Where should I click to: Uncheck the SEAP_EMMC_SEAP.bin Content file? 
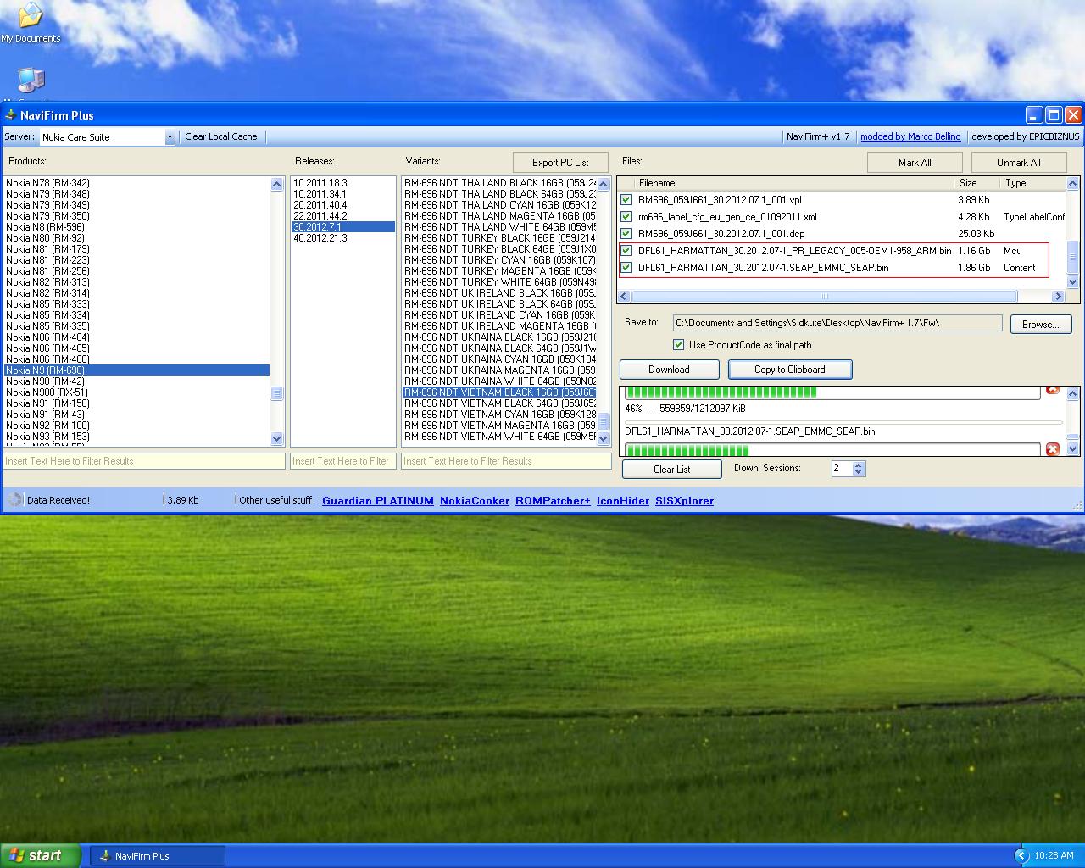tap(626, 268)
